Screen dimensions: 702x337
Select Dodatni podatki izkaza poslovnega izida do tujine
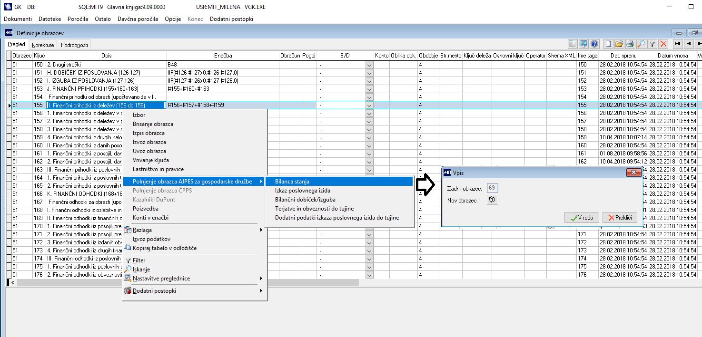[x=339, y=218]
